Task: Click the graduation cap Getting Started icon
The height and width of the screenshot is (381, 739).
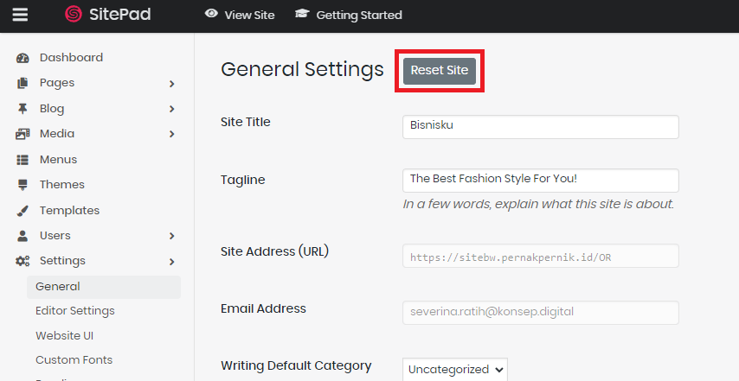Action: [302, 15]
